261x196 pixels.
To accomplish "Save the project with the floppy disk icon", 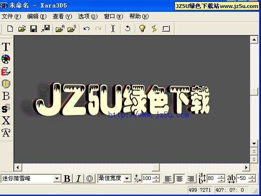I will pos(34,29).
